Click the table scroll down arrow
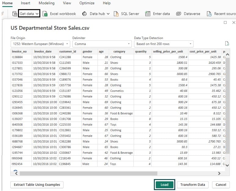This screenshot has height=191, width=236. (x=227, y=165)
